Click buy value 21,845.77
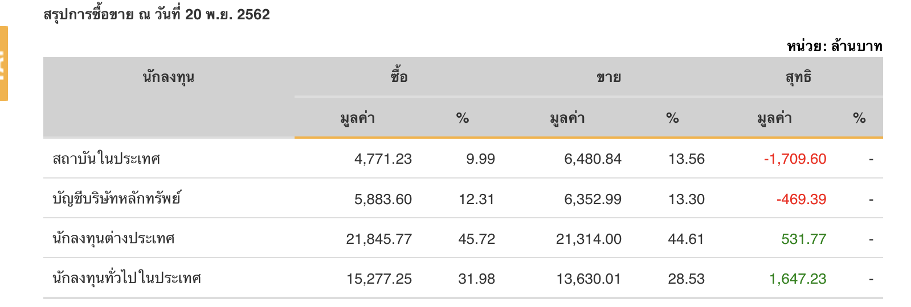This screenshot has height=307, width=911. coord(379,239)
